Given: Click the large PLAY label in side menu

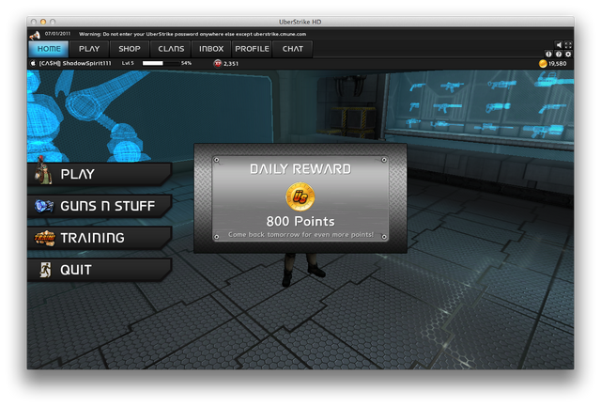Looking at the screenshot, I should [77, 174].
